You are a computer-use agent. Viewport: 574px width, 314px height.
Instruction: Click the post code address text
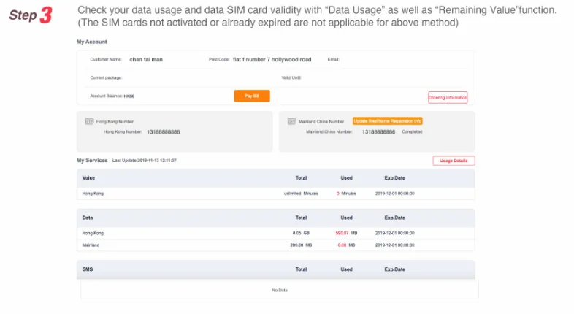point(272,59)
